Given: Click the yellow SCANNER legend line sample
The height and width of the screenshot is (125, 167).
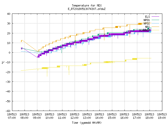Looking at the screenshot, I should pos(155,30).
